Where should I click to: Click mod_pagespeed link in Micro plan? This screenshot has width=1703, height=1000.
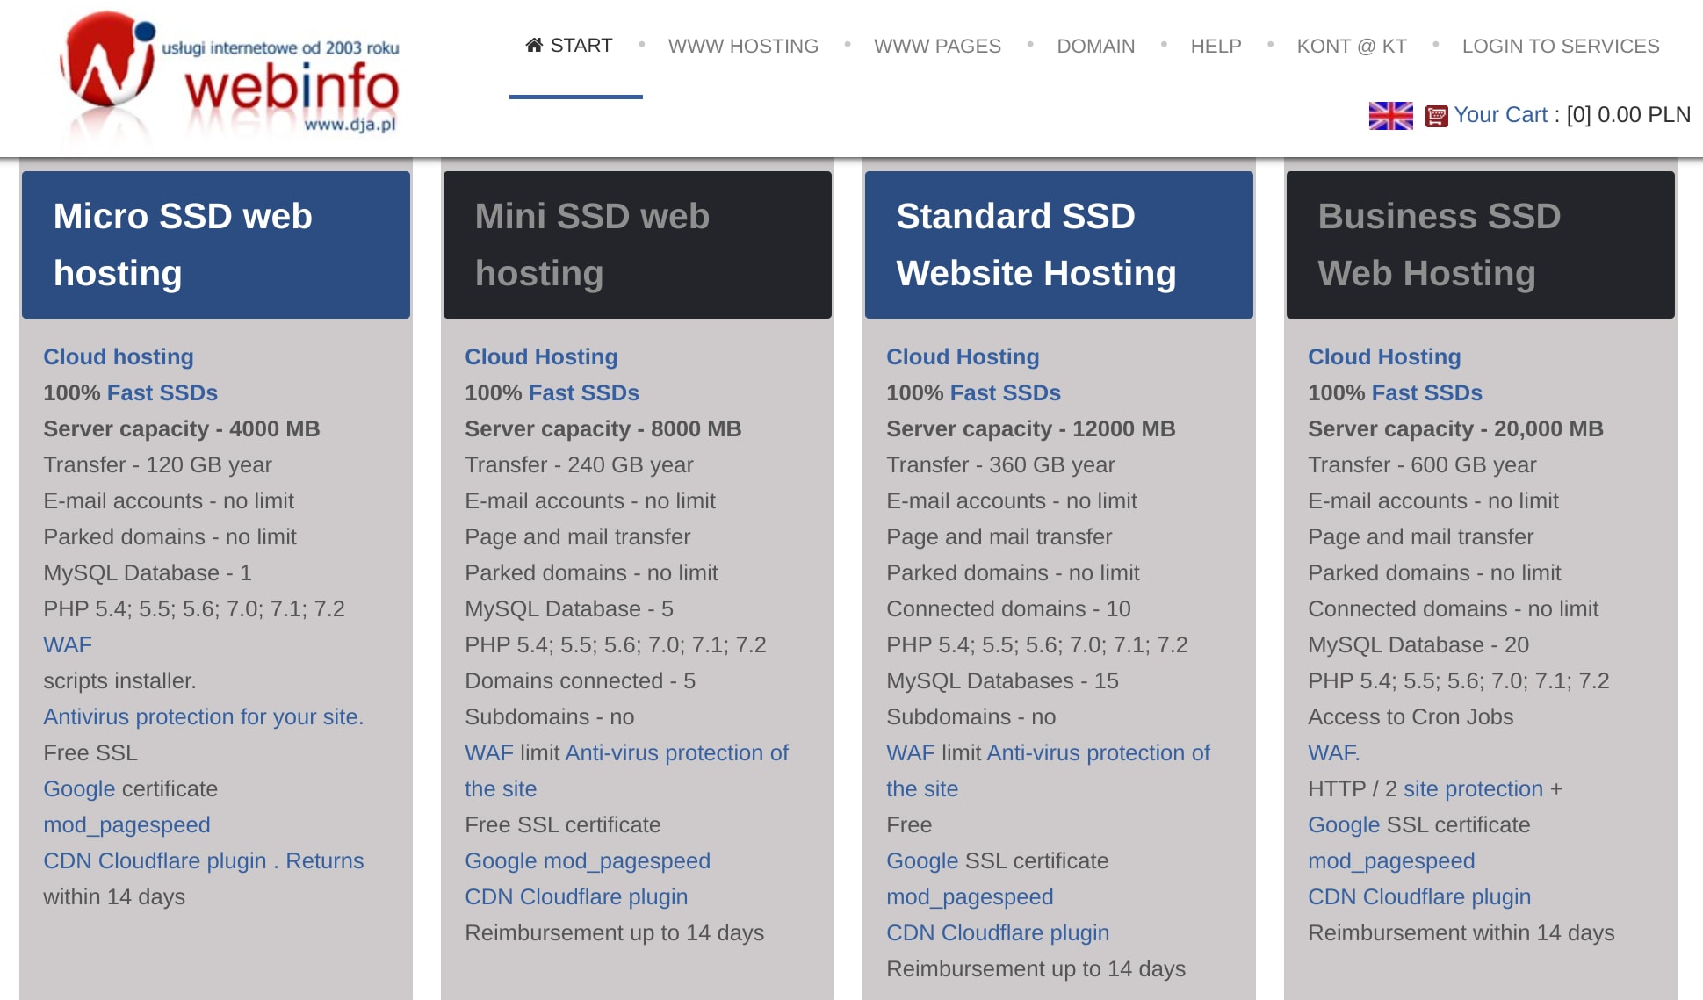click(127, 824)
